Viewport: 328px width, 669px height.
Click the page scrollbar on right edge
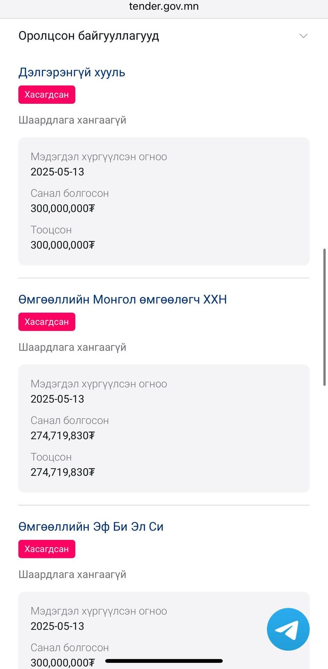(325, 317)
